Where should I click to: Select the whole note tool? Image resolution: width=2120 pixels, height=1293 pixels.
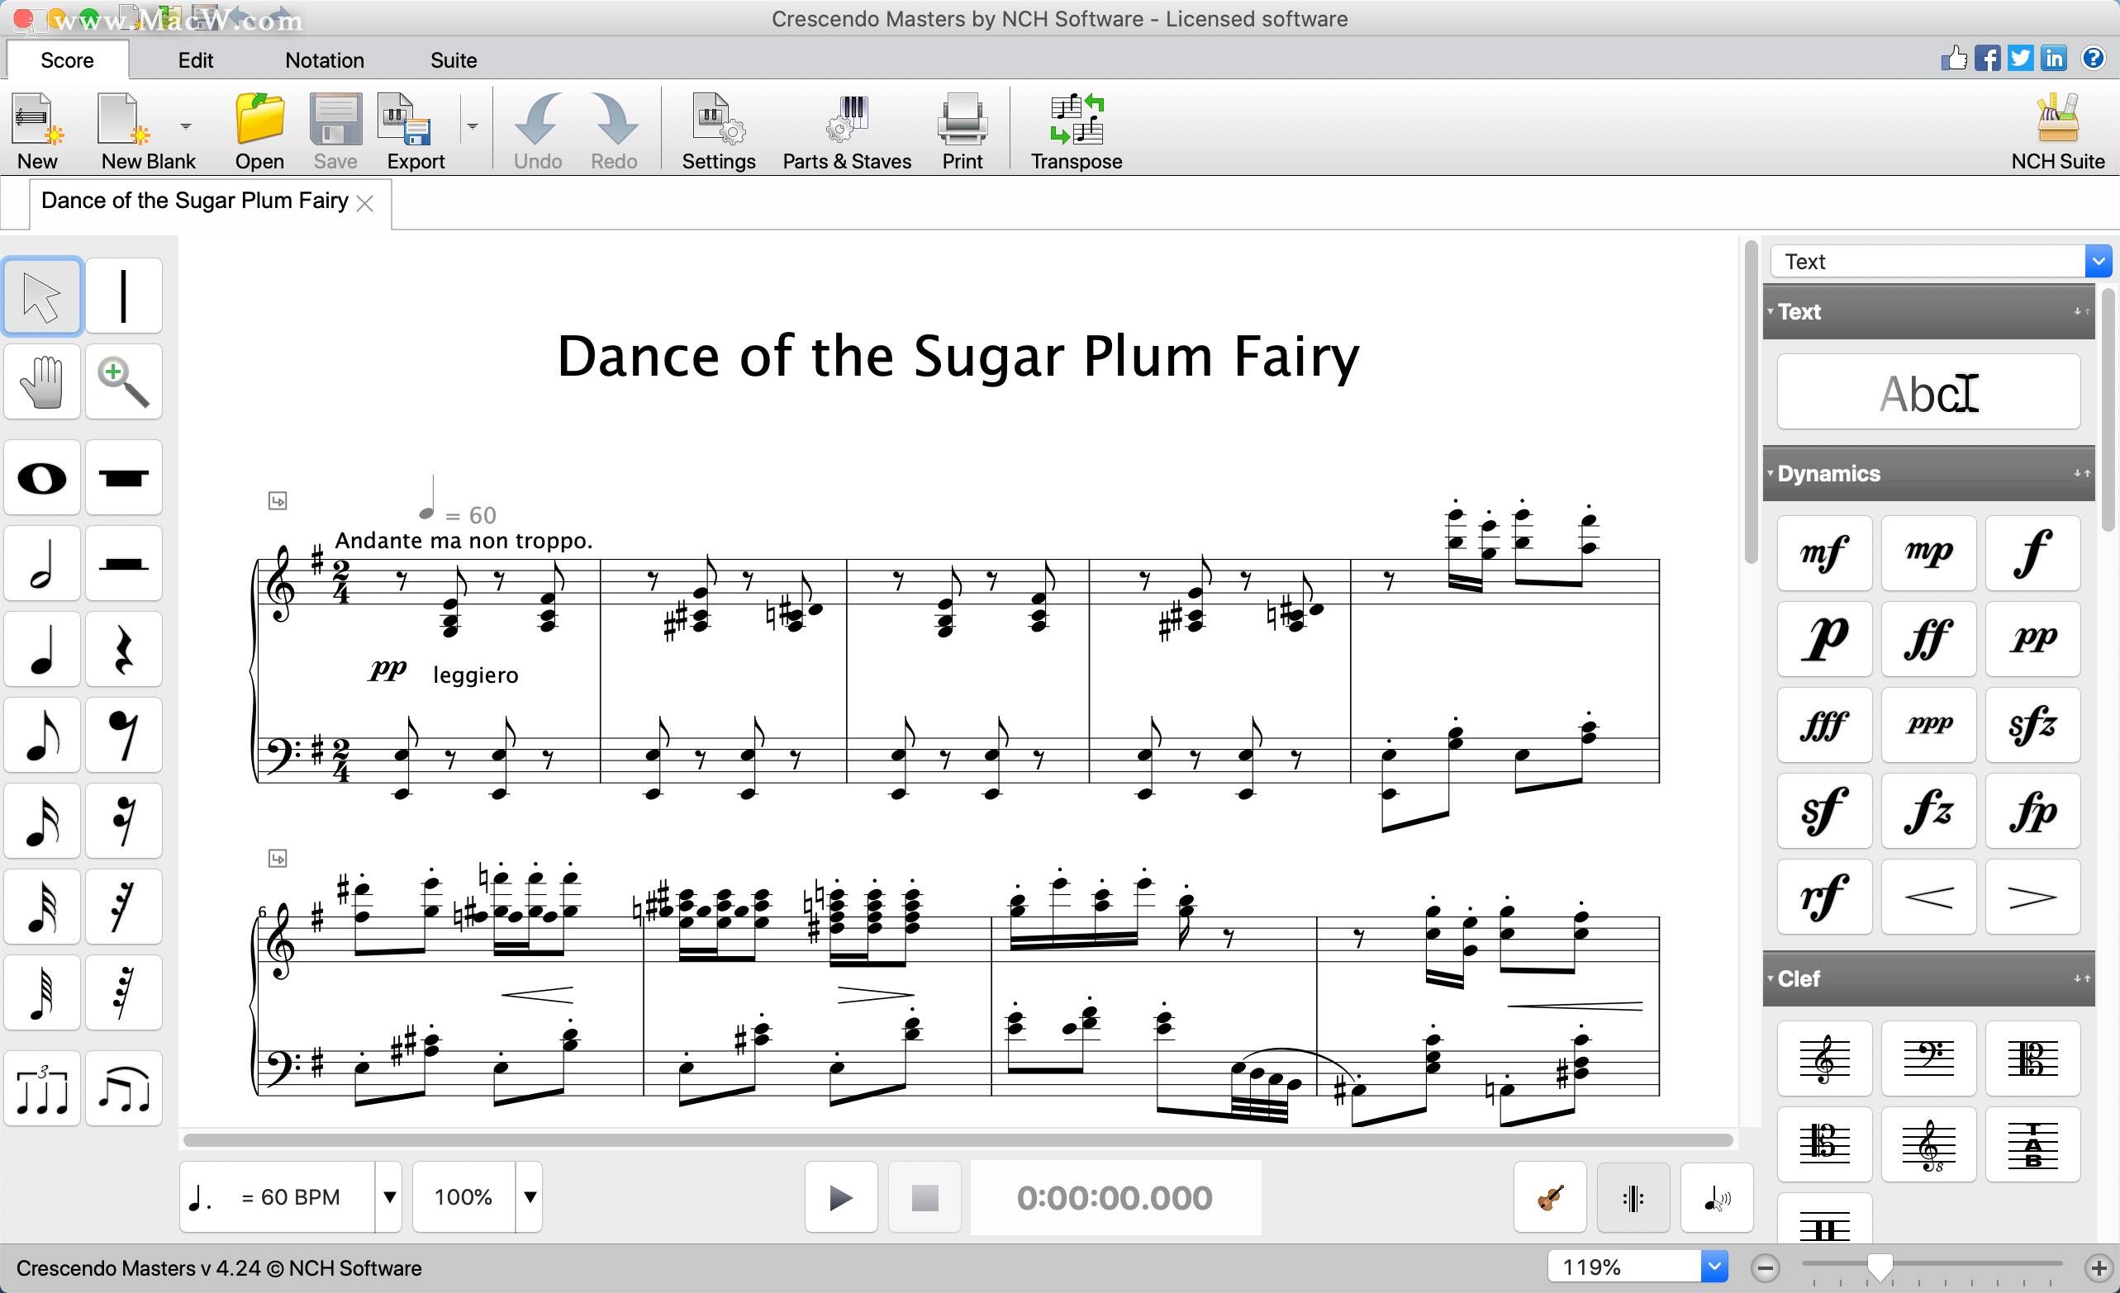pos(42,477)
